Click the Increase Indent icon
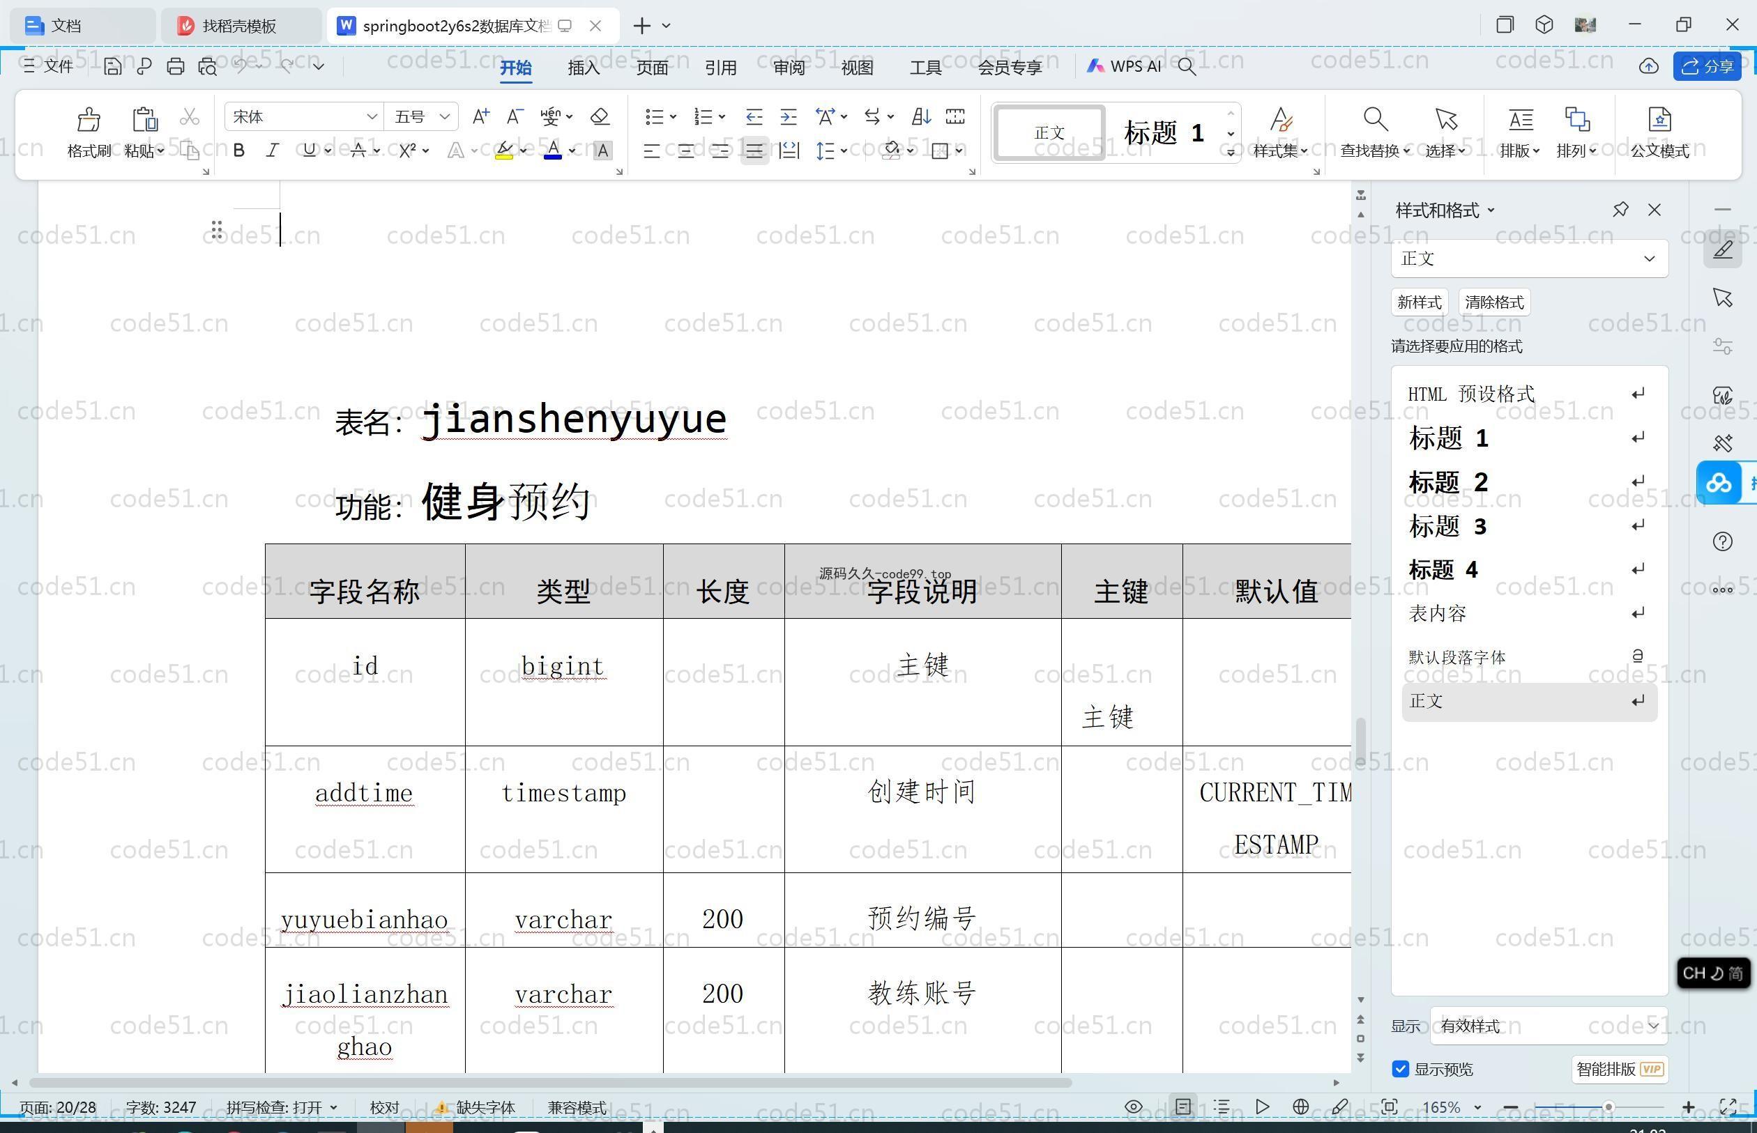 789,116
